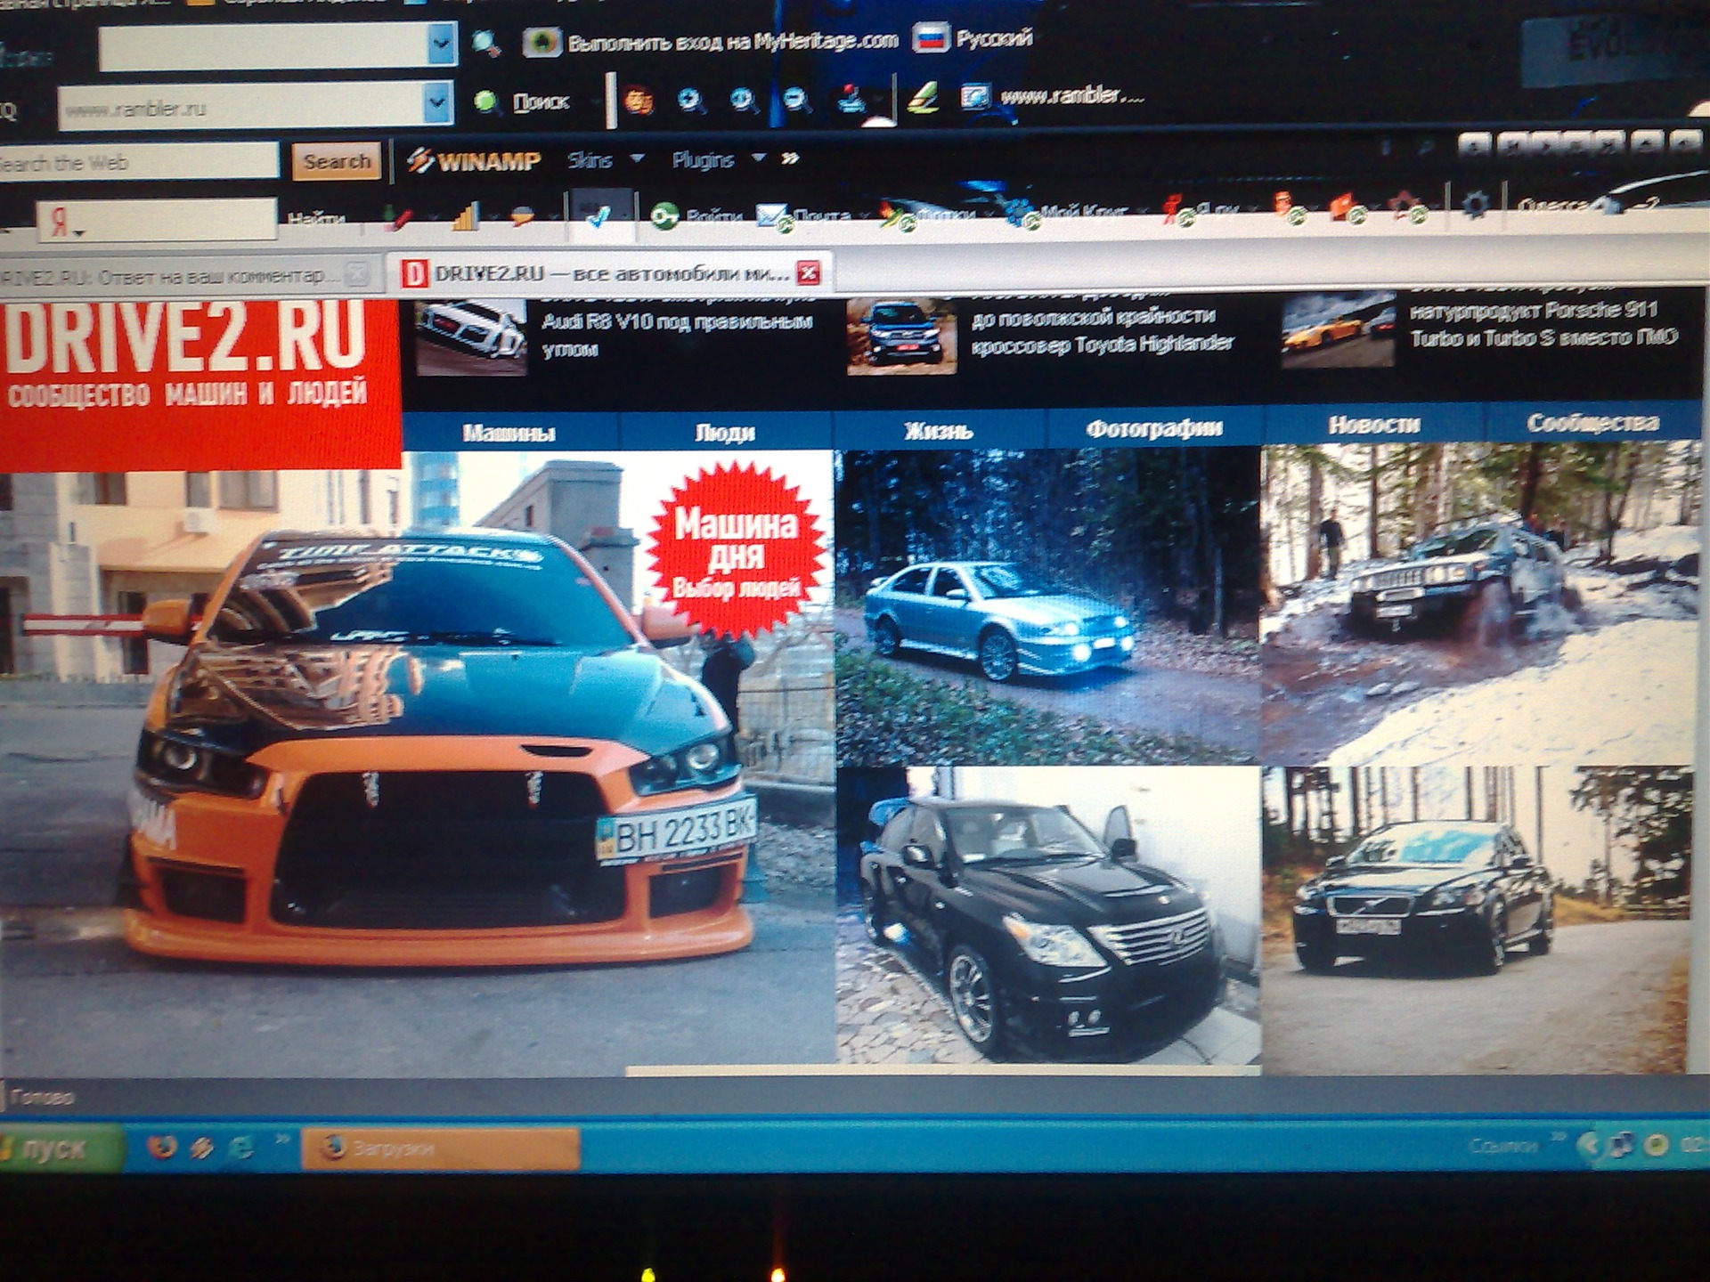Click the Search the Web input field
The image size is (1710, 1282).
point(139,163)
